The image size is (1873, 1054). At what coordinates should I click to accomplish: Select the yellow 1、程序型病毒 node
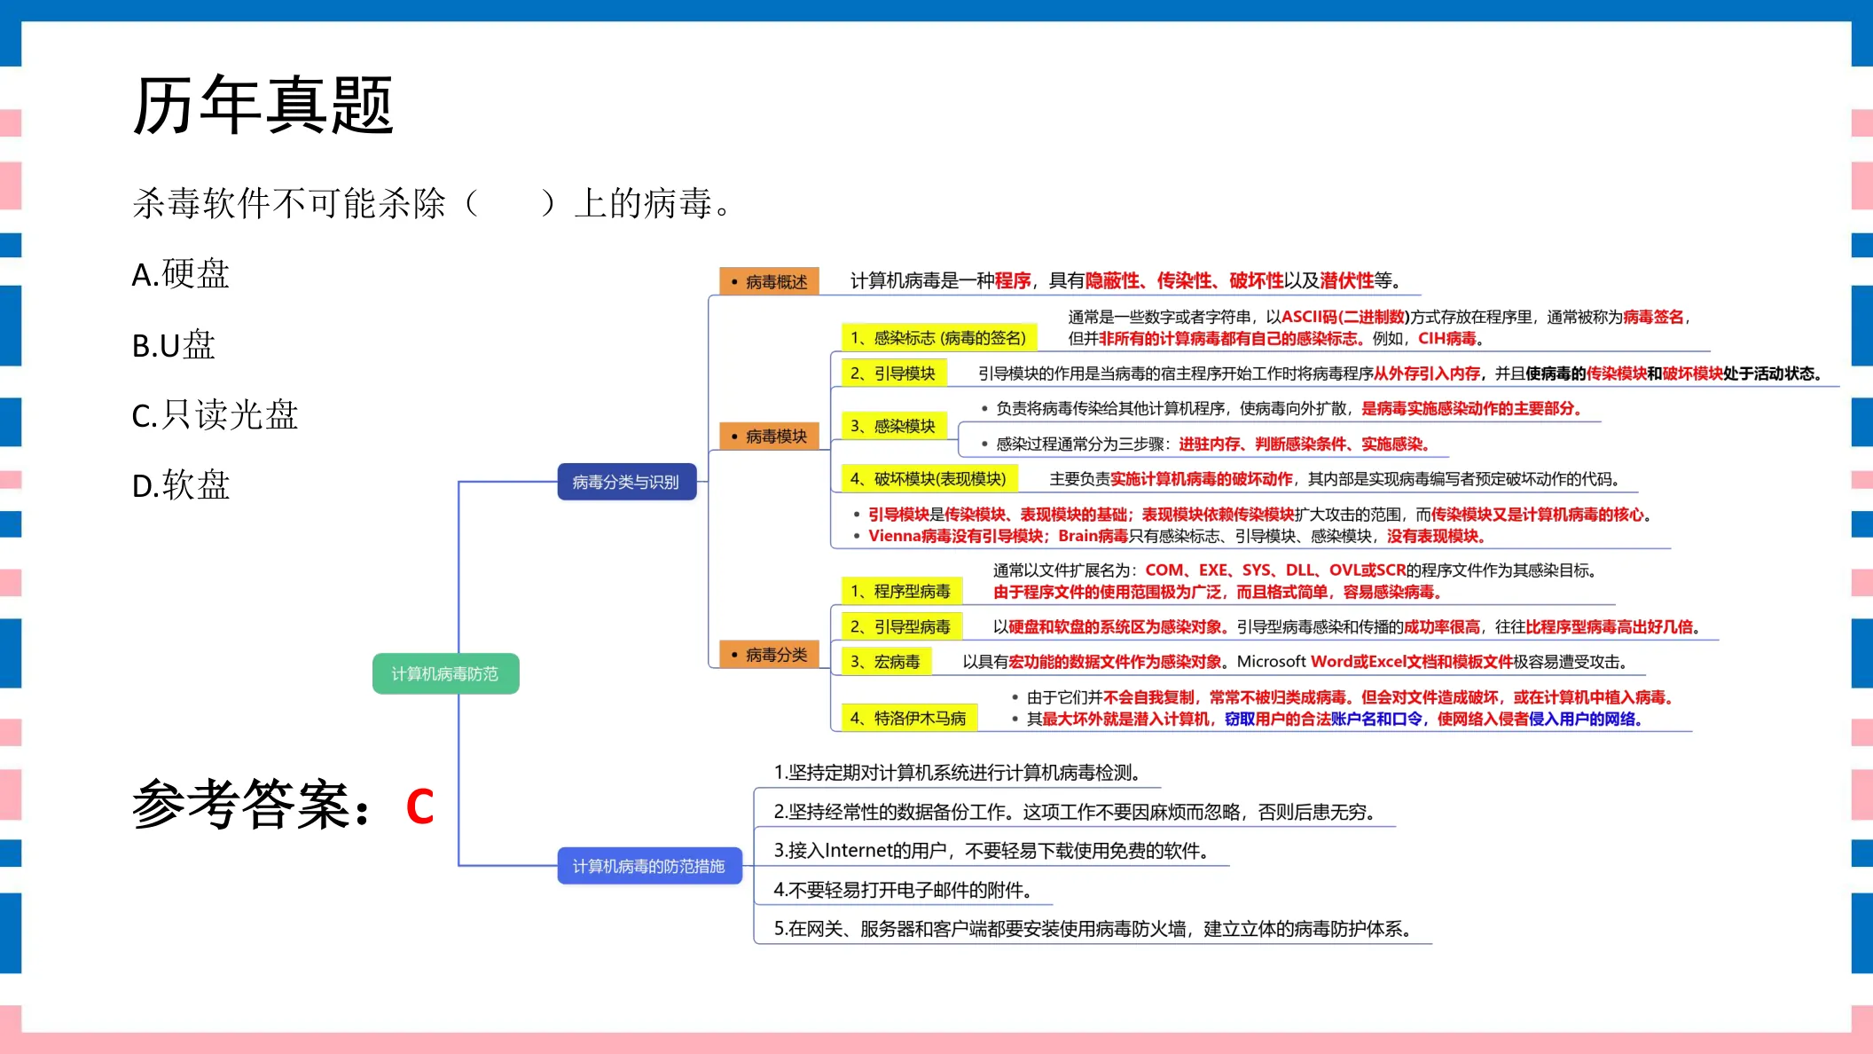coord(901,591)
